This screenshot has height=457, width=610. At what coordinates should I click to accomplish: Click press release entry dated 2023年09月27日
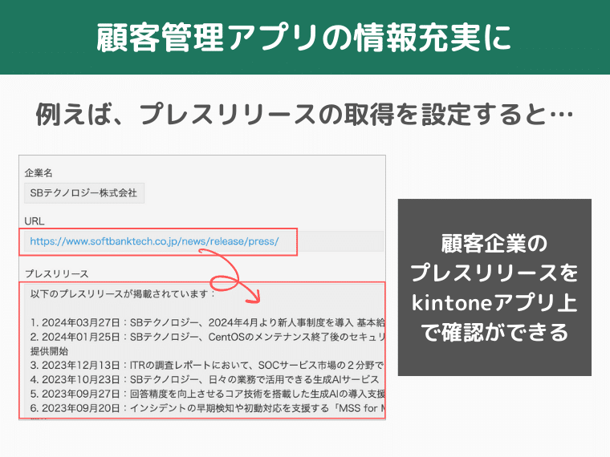[207, 394]
